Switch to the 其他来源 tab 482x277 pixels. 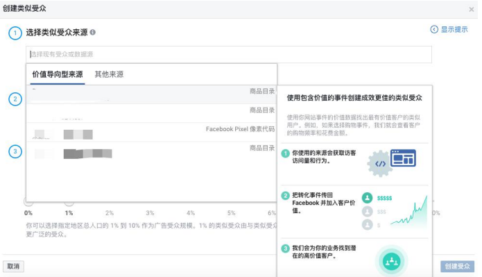(x=109, y=74)
